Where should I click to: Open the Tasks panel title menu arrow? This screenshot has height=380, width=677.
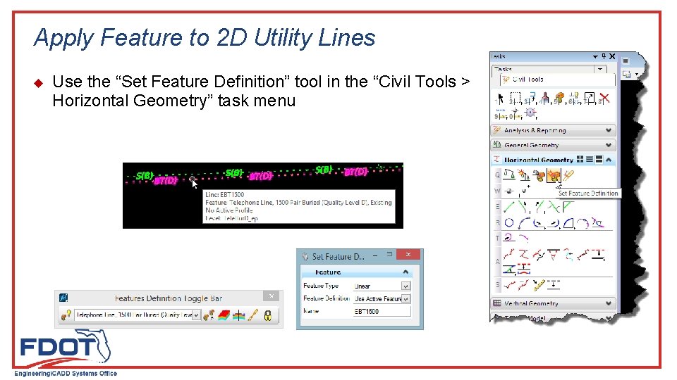(x=595, y=56)
